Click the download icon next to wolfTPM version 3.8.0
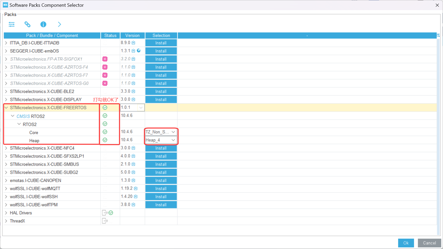Screen dimensions: 443x249 tap(133, 204)
